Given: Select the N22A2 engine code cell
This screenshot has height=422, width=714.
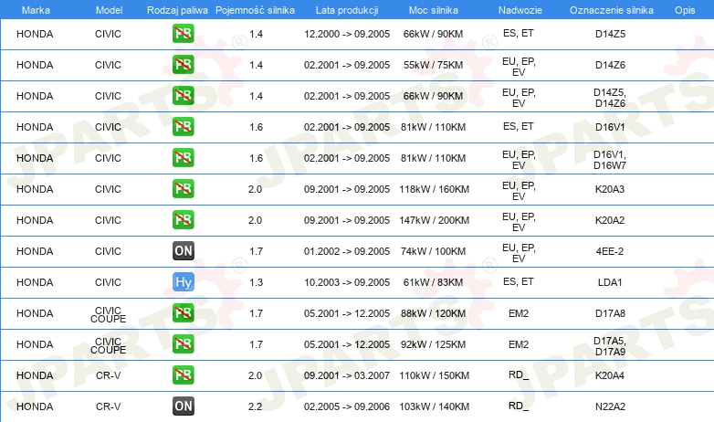Looking at the screenshot, I should pyautogui.click(x=610, y=406).
